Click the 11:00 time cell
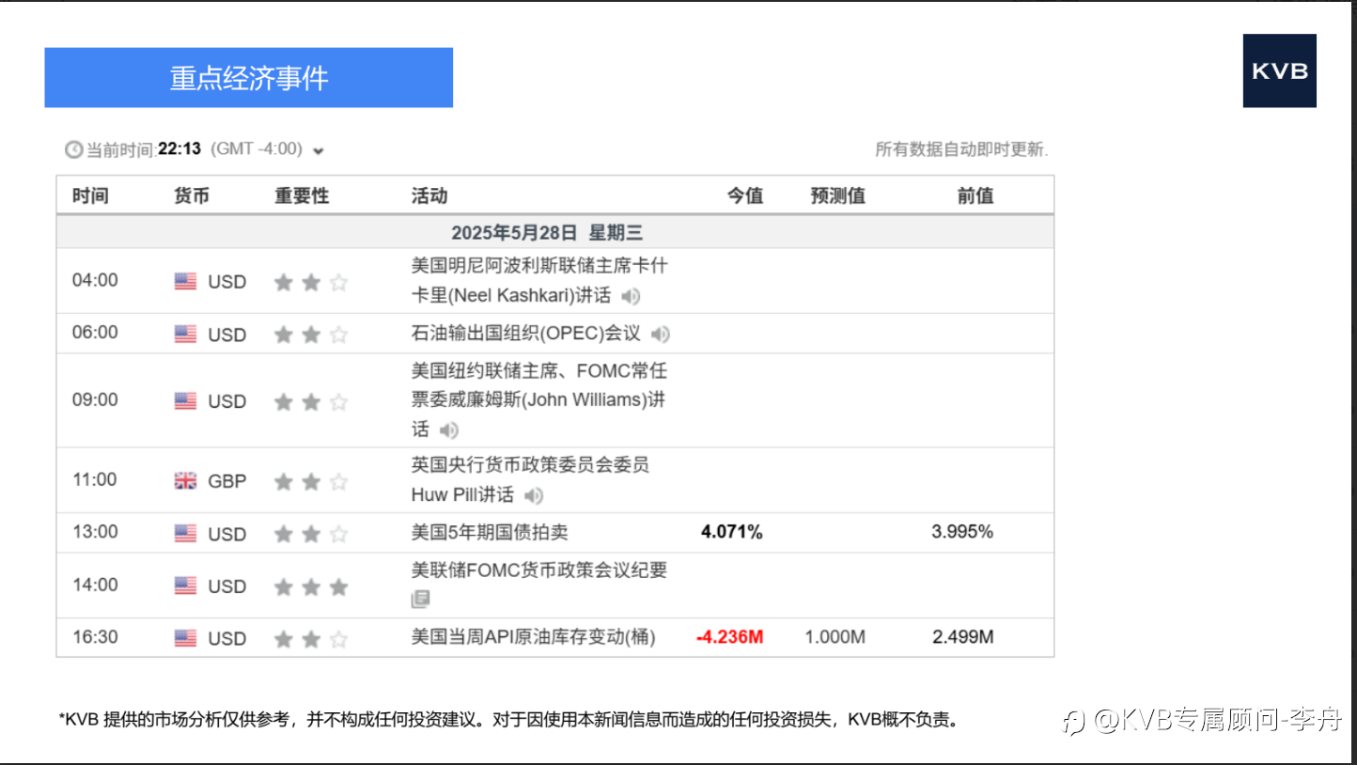Screen dimensions: 1357x765 click(95, 479)
